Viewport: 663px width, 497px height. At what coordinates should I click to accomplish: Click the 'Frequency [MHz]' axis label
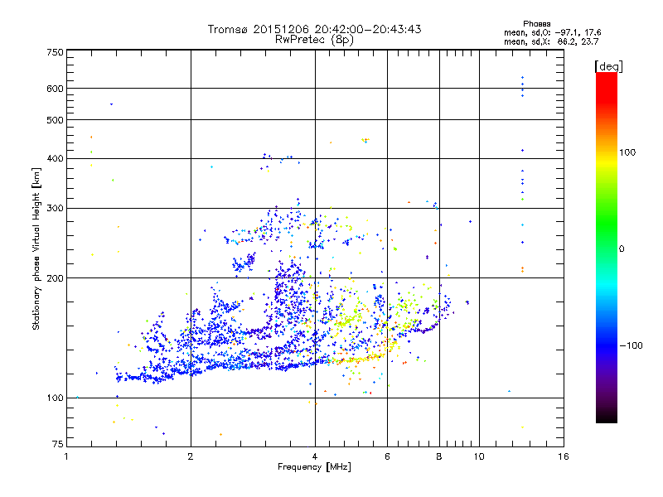point(314,467)
